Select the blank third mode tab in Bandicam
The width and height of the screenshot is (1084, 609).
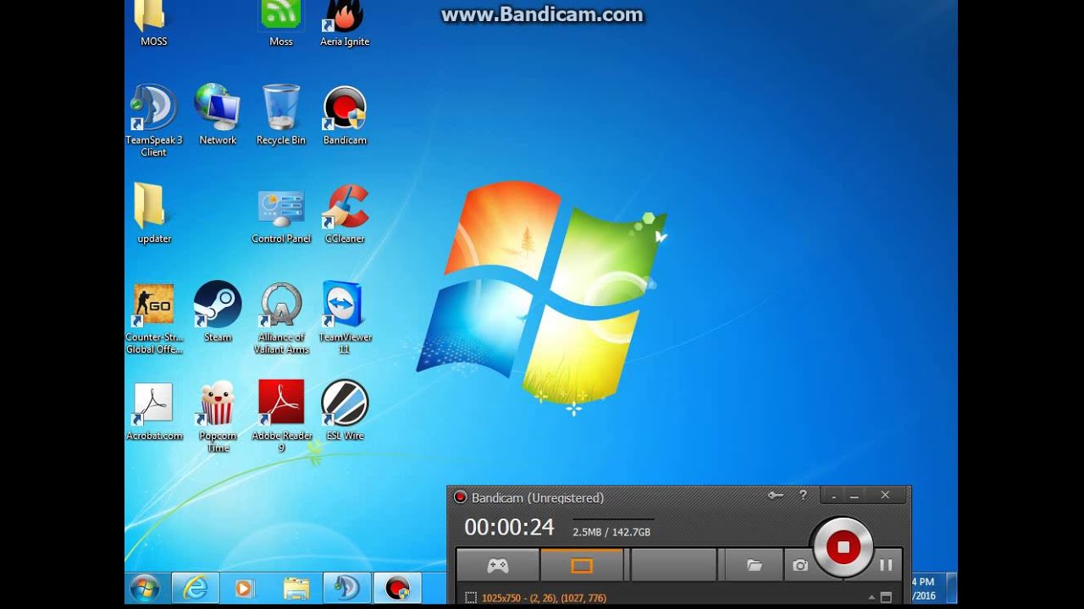pos(674,566)
